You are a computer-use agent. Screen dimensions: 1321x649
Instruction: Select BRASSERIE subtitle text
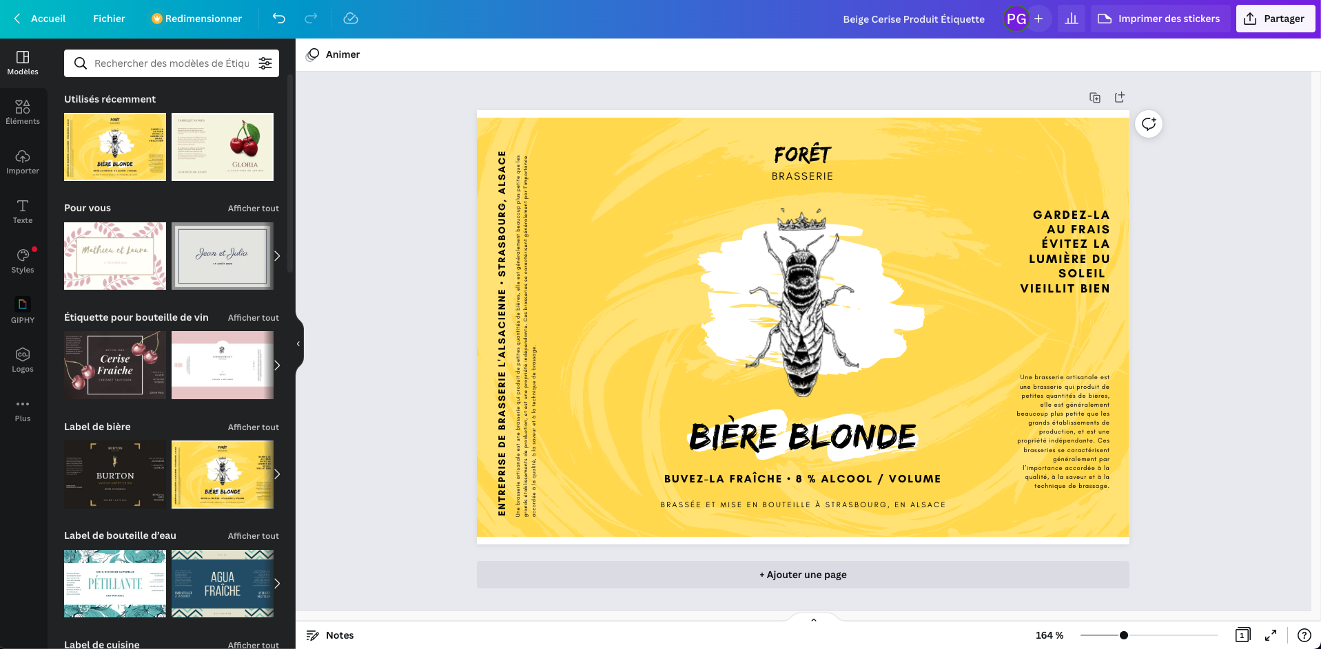[803, 176]
